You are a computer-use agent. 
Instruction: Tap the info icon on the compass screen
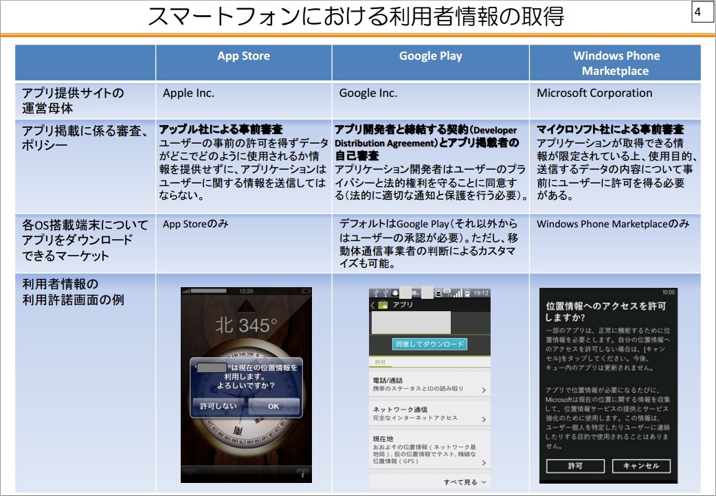tap(302, 475)
